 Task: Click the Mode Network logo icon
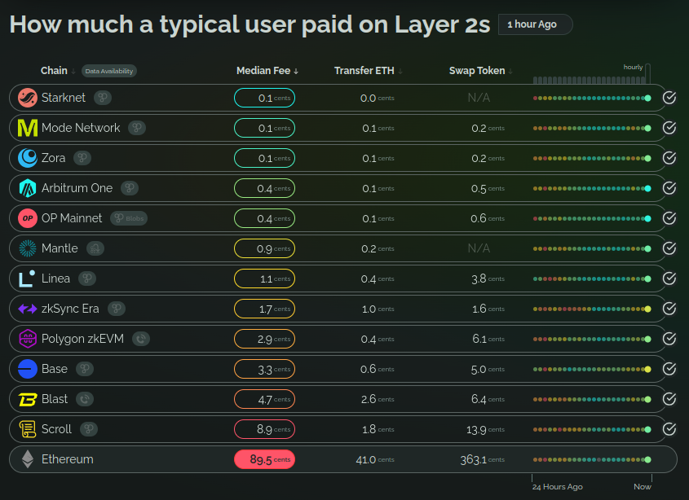coord(28,128)
